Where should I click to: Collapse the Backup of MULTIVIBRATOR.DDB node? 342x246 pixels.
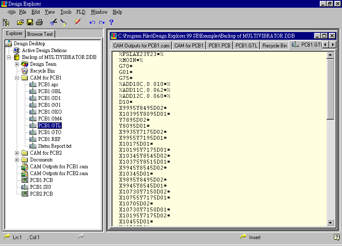click(9, 57)
